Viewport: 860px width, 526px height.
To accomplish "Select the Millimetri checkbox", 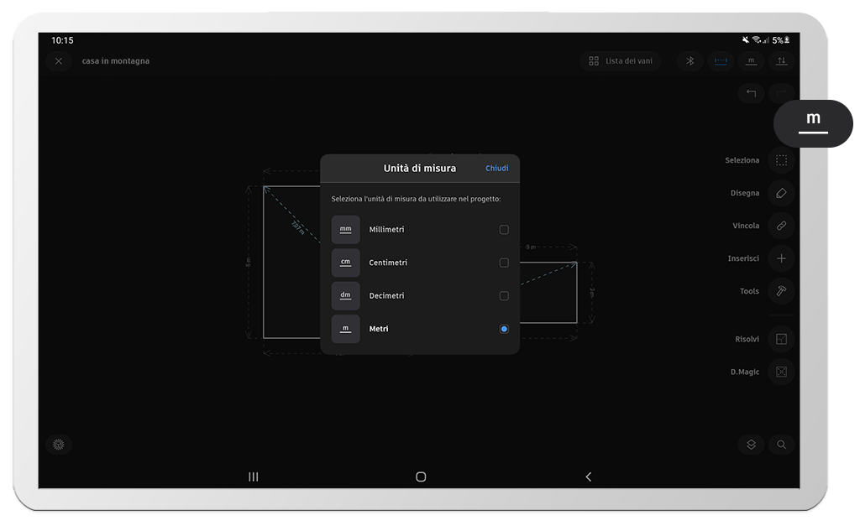I will 504,230.
